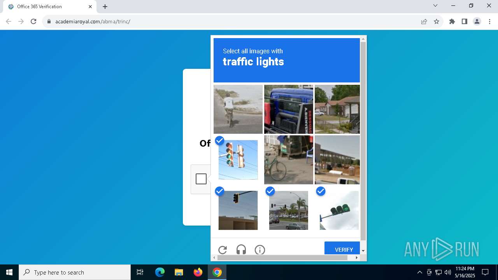Select the suburban houses image tile

point(337,109)
